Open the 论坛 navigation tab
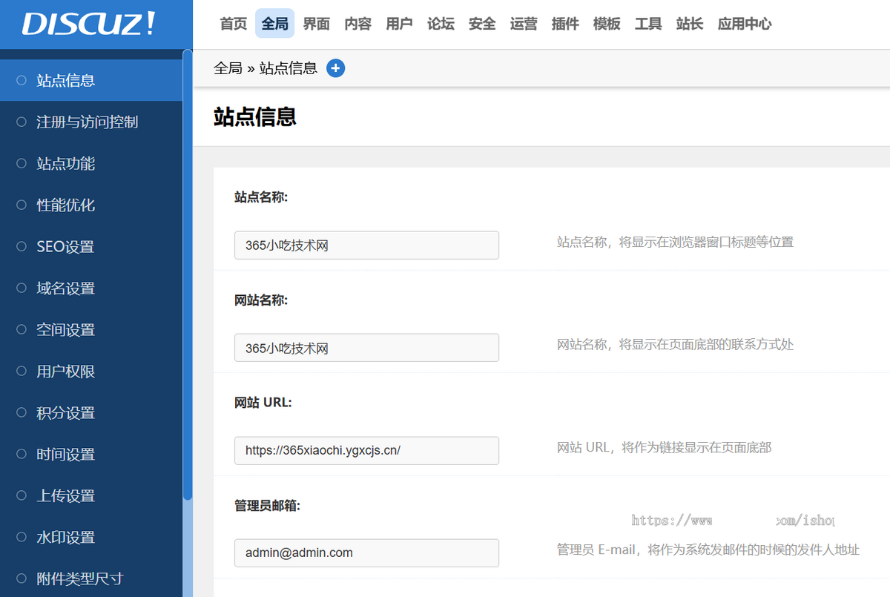Screen dimensions: 890x597 [441, 24]
